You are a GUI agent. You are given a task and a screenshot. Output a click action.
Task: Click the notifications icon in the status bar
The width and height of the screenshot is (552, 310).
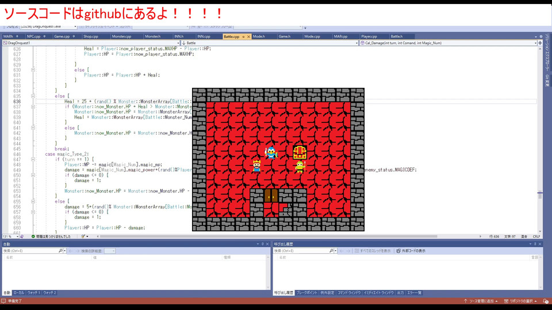pyautogui.click(x=545, y=301)
